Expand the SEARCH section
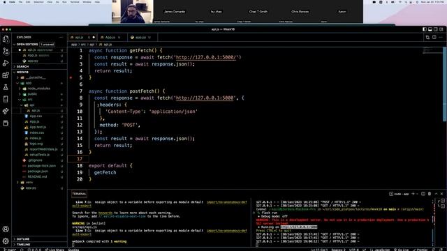The height and width of the screenshot is (251, 447). 39,67
